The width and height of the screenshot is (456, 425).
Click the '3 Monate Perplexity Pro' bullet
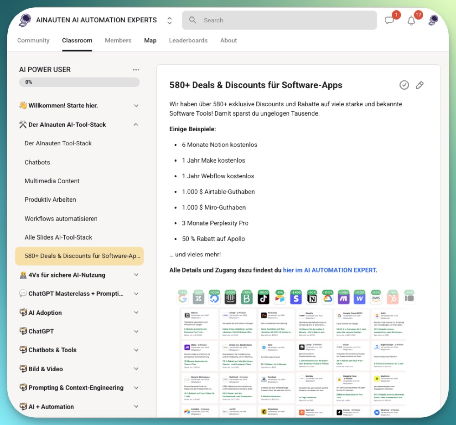point(215,223)
